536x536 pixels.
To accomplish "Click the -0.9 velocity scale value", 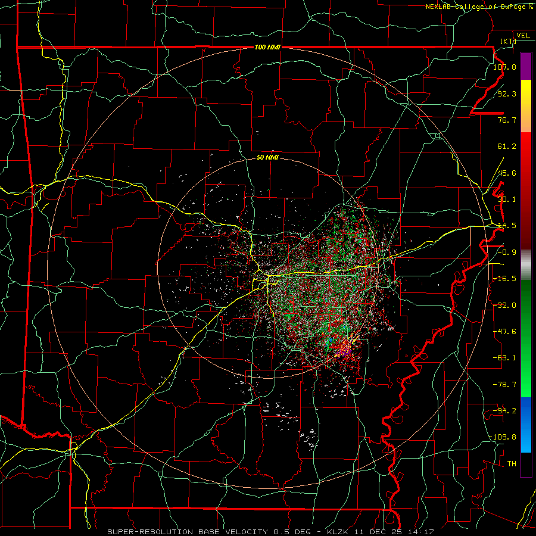I will point(507,253).
